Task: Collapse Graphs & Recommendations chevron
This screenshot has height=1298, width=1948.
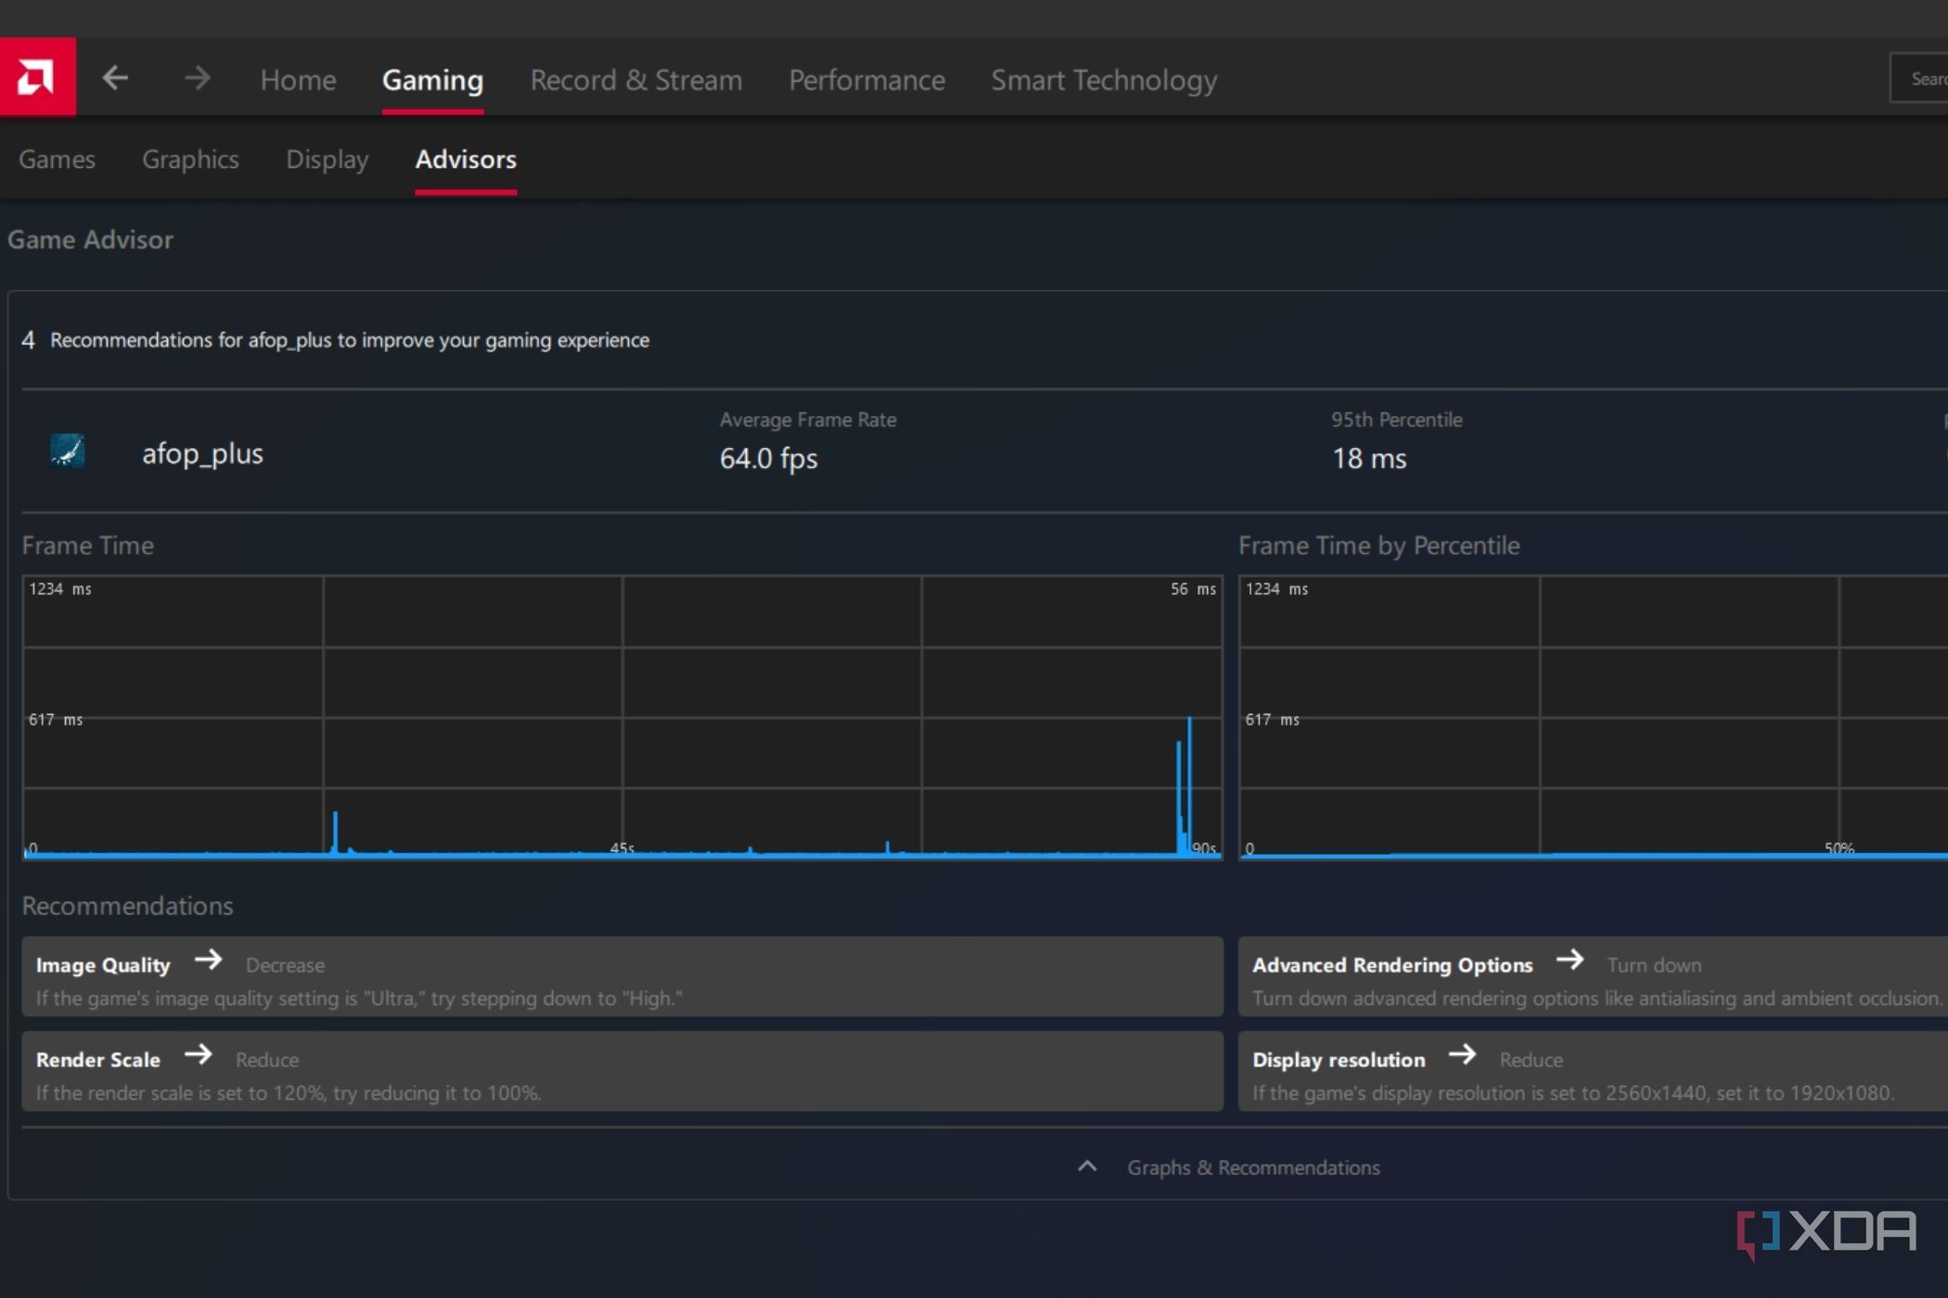Action: (1087, 1166)
